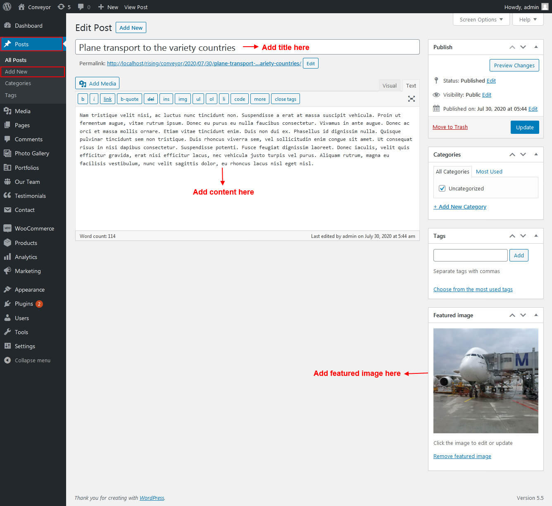Uncheck the Uncategorized category checkbox
Image resolution: width=552 pixels, height=506 pixels.
coord(442,188)
